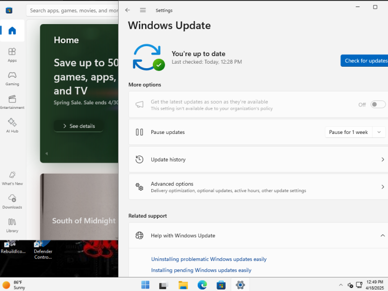
Task: Click Settings gear icon in taskbar
Action: pyautogui.click(x=240, y=285)
